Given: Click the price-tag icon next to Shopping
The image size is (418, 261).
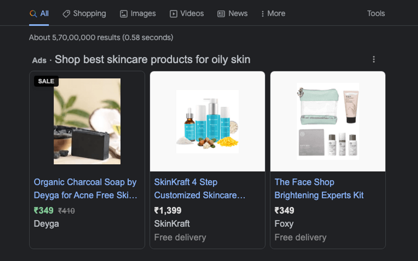Looking at the screenshot, I should pos(66,13).
